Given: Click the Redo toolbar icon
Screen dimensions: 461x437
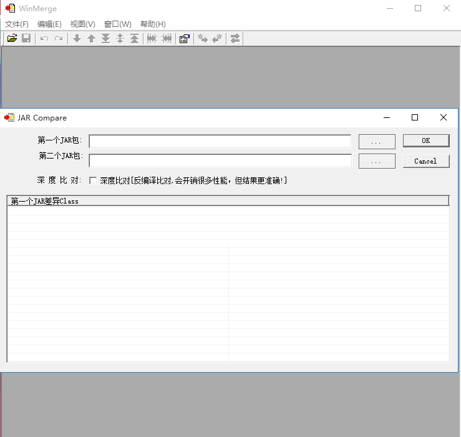Looking at the screenshot, I should point(59,39).
